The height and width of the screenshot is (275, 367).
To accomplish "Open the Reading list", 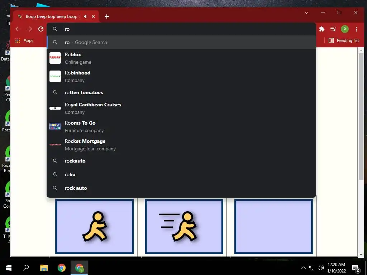I will (344, 40).
